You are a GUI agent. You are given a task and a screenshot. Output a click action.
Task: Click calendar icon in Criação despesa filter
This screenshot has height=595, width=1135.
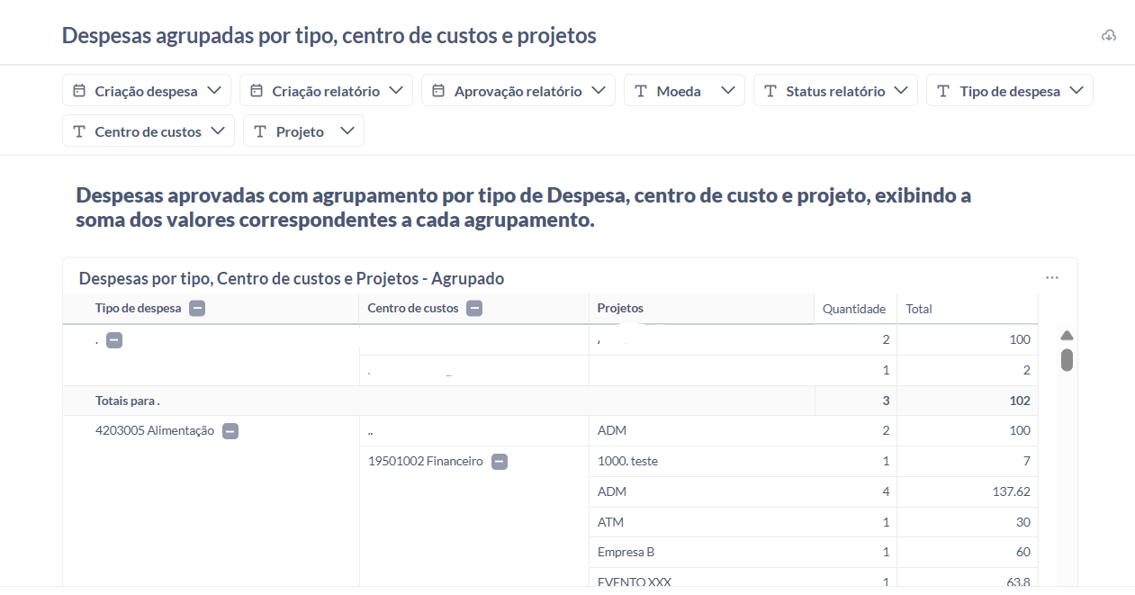(79, 91)
